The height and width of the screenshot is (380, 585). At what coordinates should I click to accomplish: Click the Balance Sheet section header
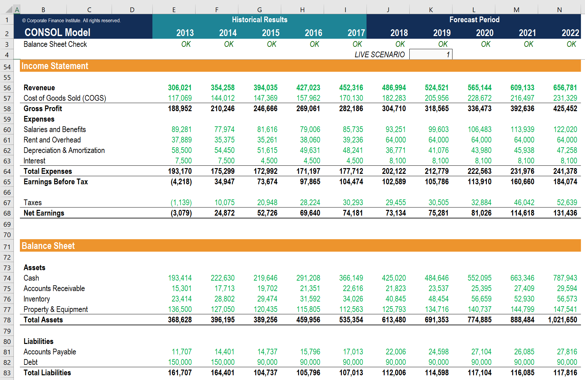click(48, 246)
